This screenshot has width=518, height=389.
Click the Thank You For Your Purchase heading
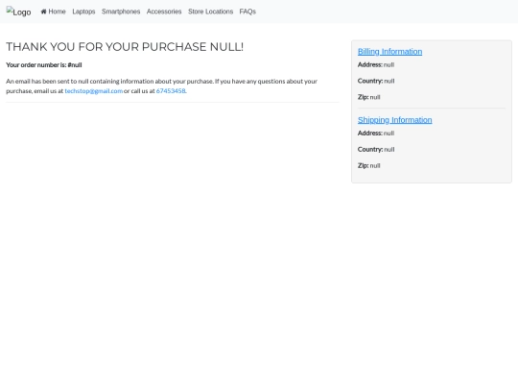[125, 47]
